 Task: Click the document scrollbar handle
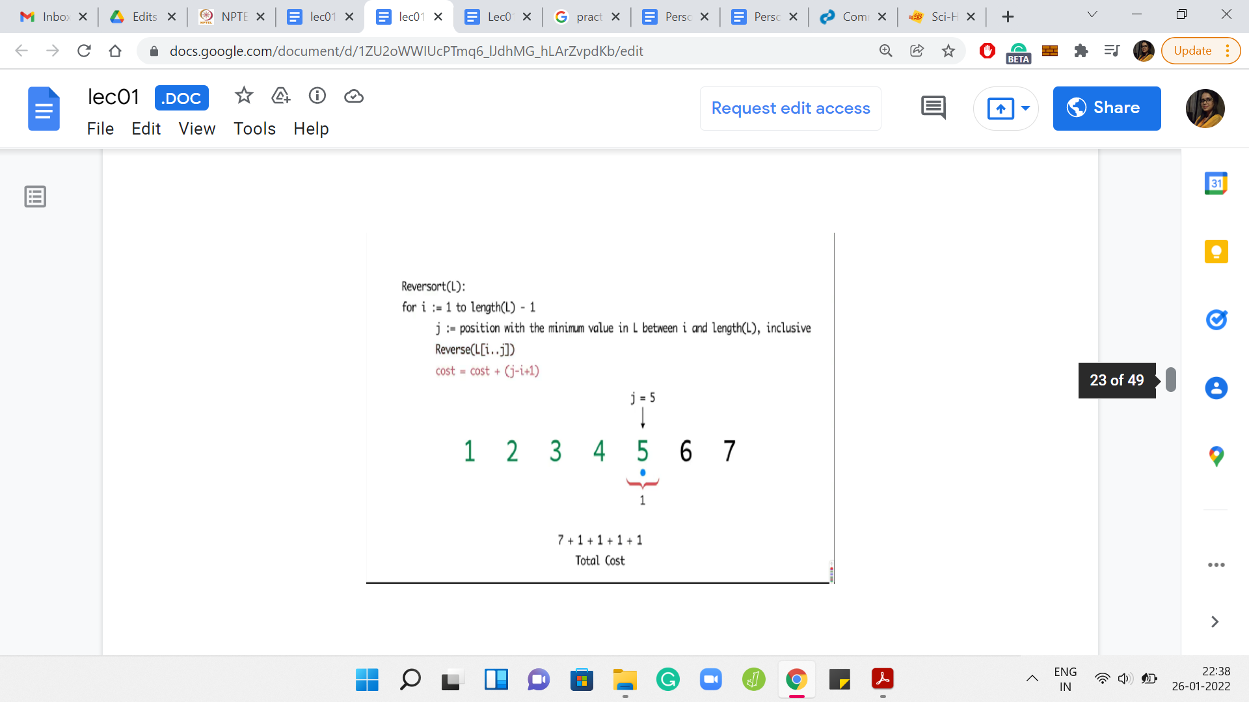pyautogui.click(x=1170, y=380)
